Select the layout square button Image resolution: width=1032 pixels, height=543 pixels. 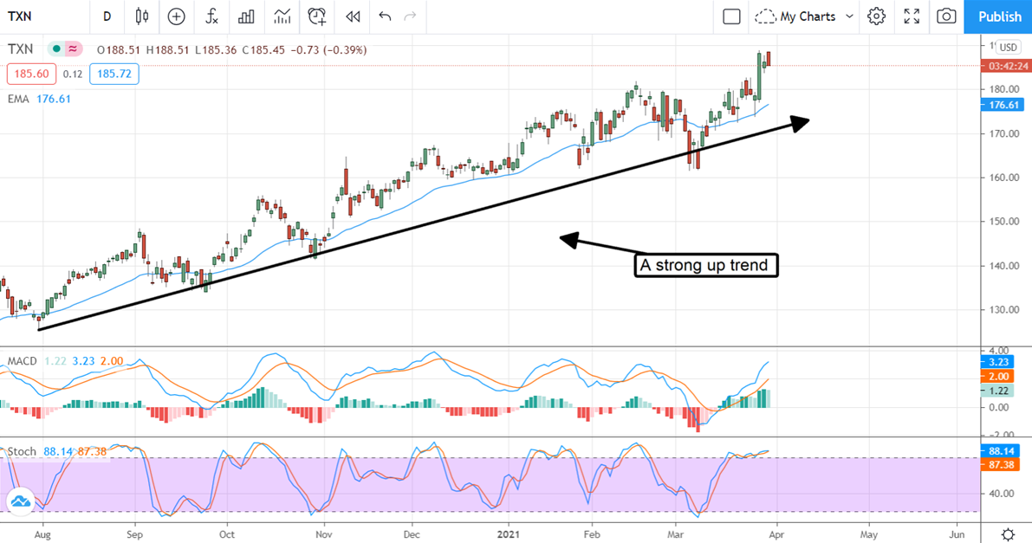(x=731, y=16)
